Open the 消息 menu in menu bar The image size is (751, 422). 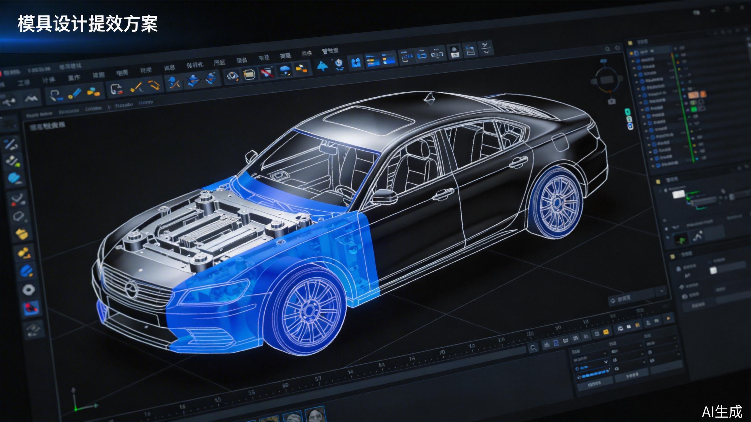(170, 68)
